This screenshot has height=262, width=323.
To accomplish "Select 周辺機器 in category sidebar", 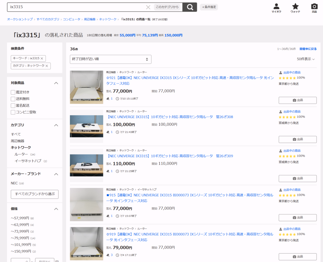I will click(x=18, y=141).
